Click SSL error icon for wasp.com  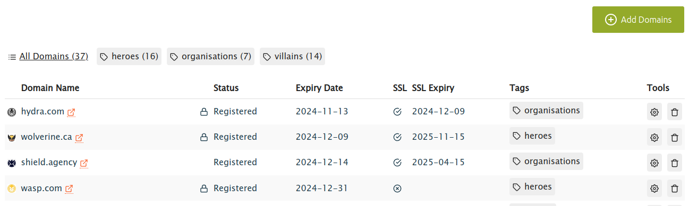coord(397,188)
